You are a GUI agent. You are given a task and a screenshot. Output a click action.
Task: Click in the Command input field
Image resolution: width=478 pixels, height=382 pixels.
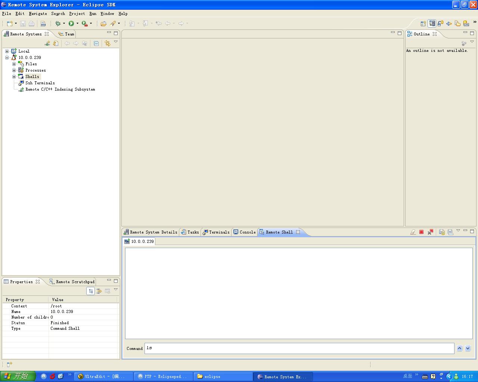[x=299, y=348]
